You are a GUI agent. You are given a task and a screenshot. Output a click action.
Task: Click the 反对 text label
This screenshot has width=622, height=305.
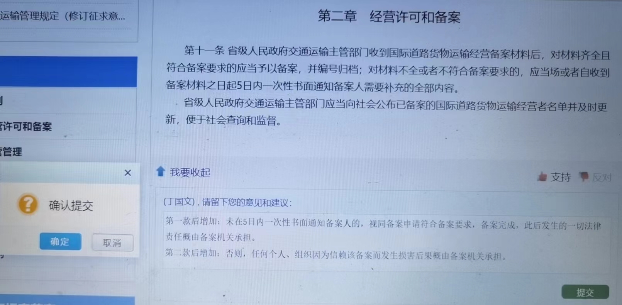click(602, 177)
